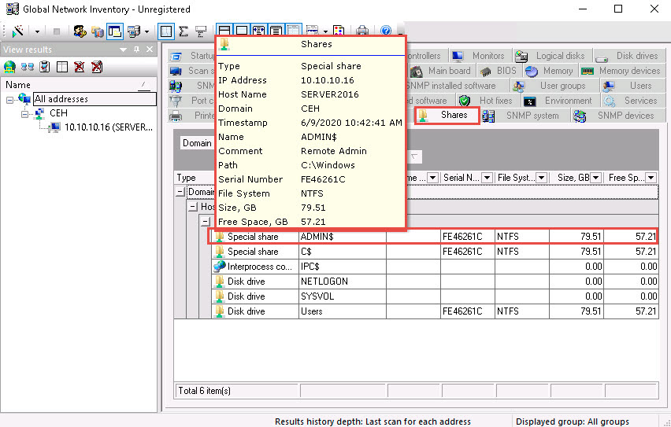Open the Serial N... column filter dropdown
The width and height of the screenshot is (671, 427).
(487, 178)
